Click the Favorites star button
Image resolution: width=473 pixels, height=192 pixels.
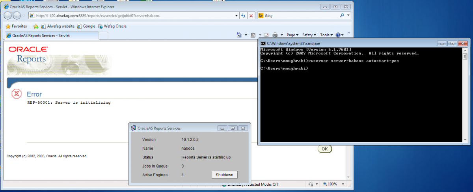tap(16, 26)
